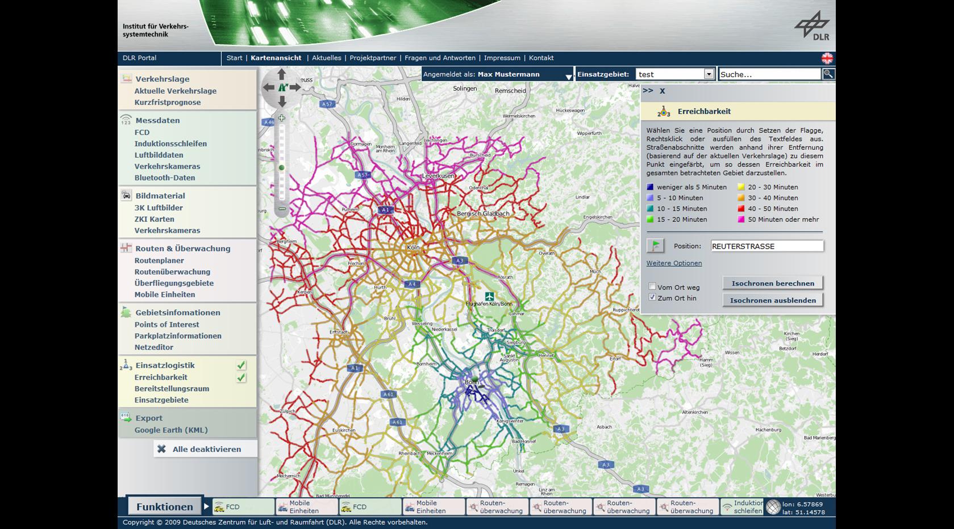This screenshot has width=954, height=529.
Task: Open the Kontakt menu item
Action: (x=541, y=58)
